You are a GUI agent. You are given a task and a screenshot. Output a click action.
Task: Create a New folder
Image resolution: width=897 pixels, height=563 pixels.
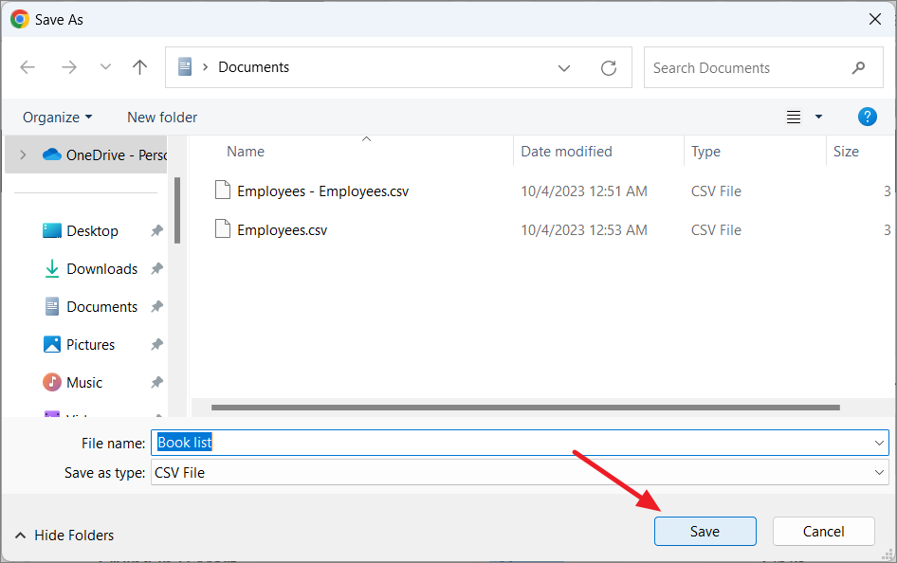point(162,118)
